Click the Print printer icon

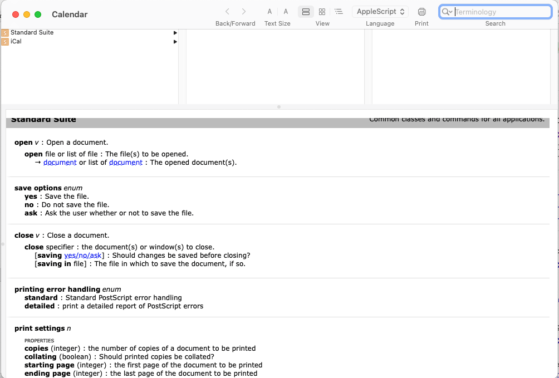point(421,12)
